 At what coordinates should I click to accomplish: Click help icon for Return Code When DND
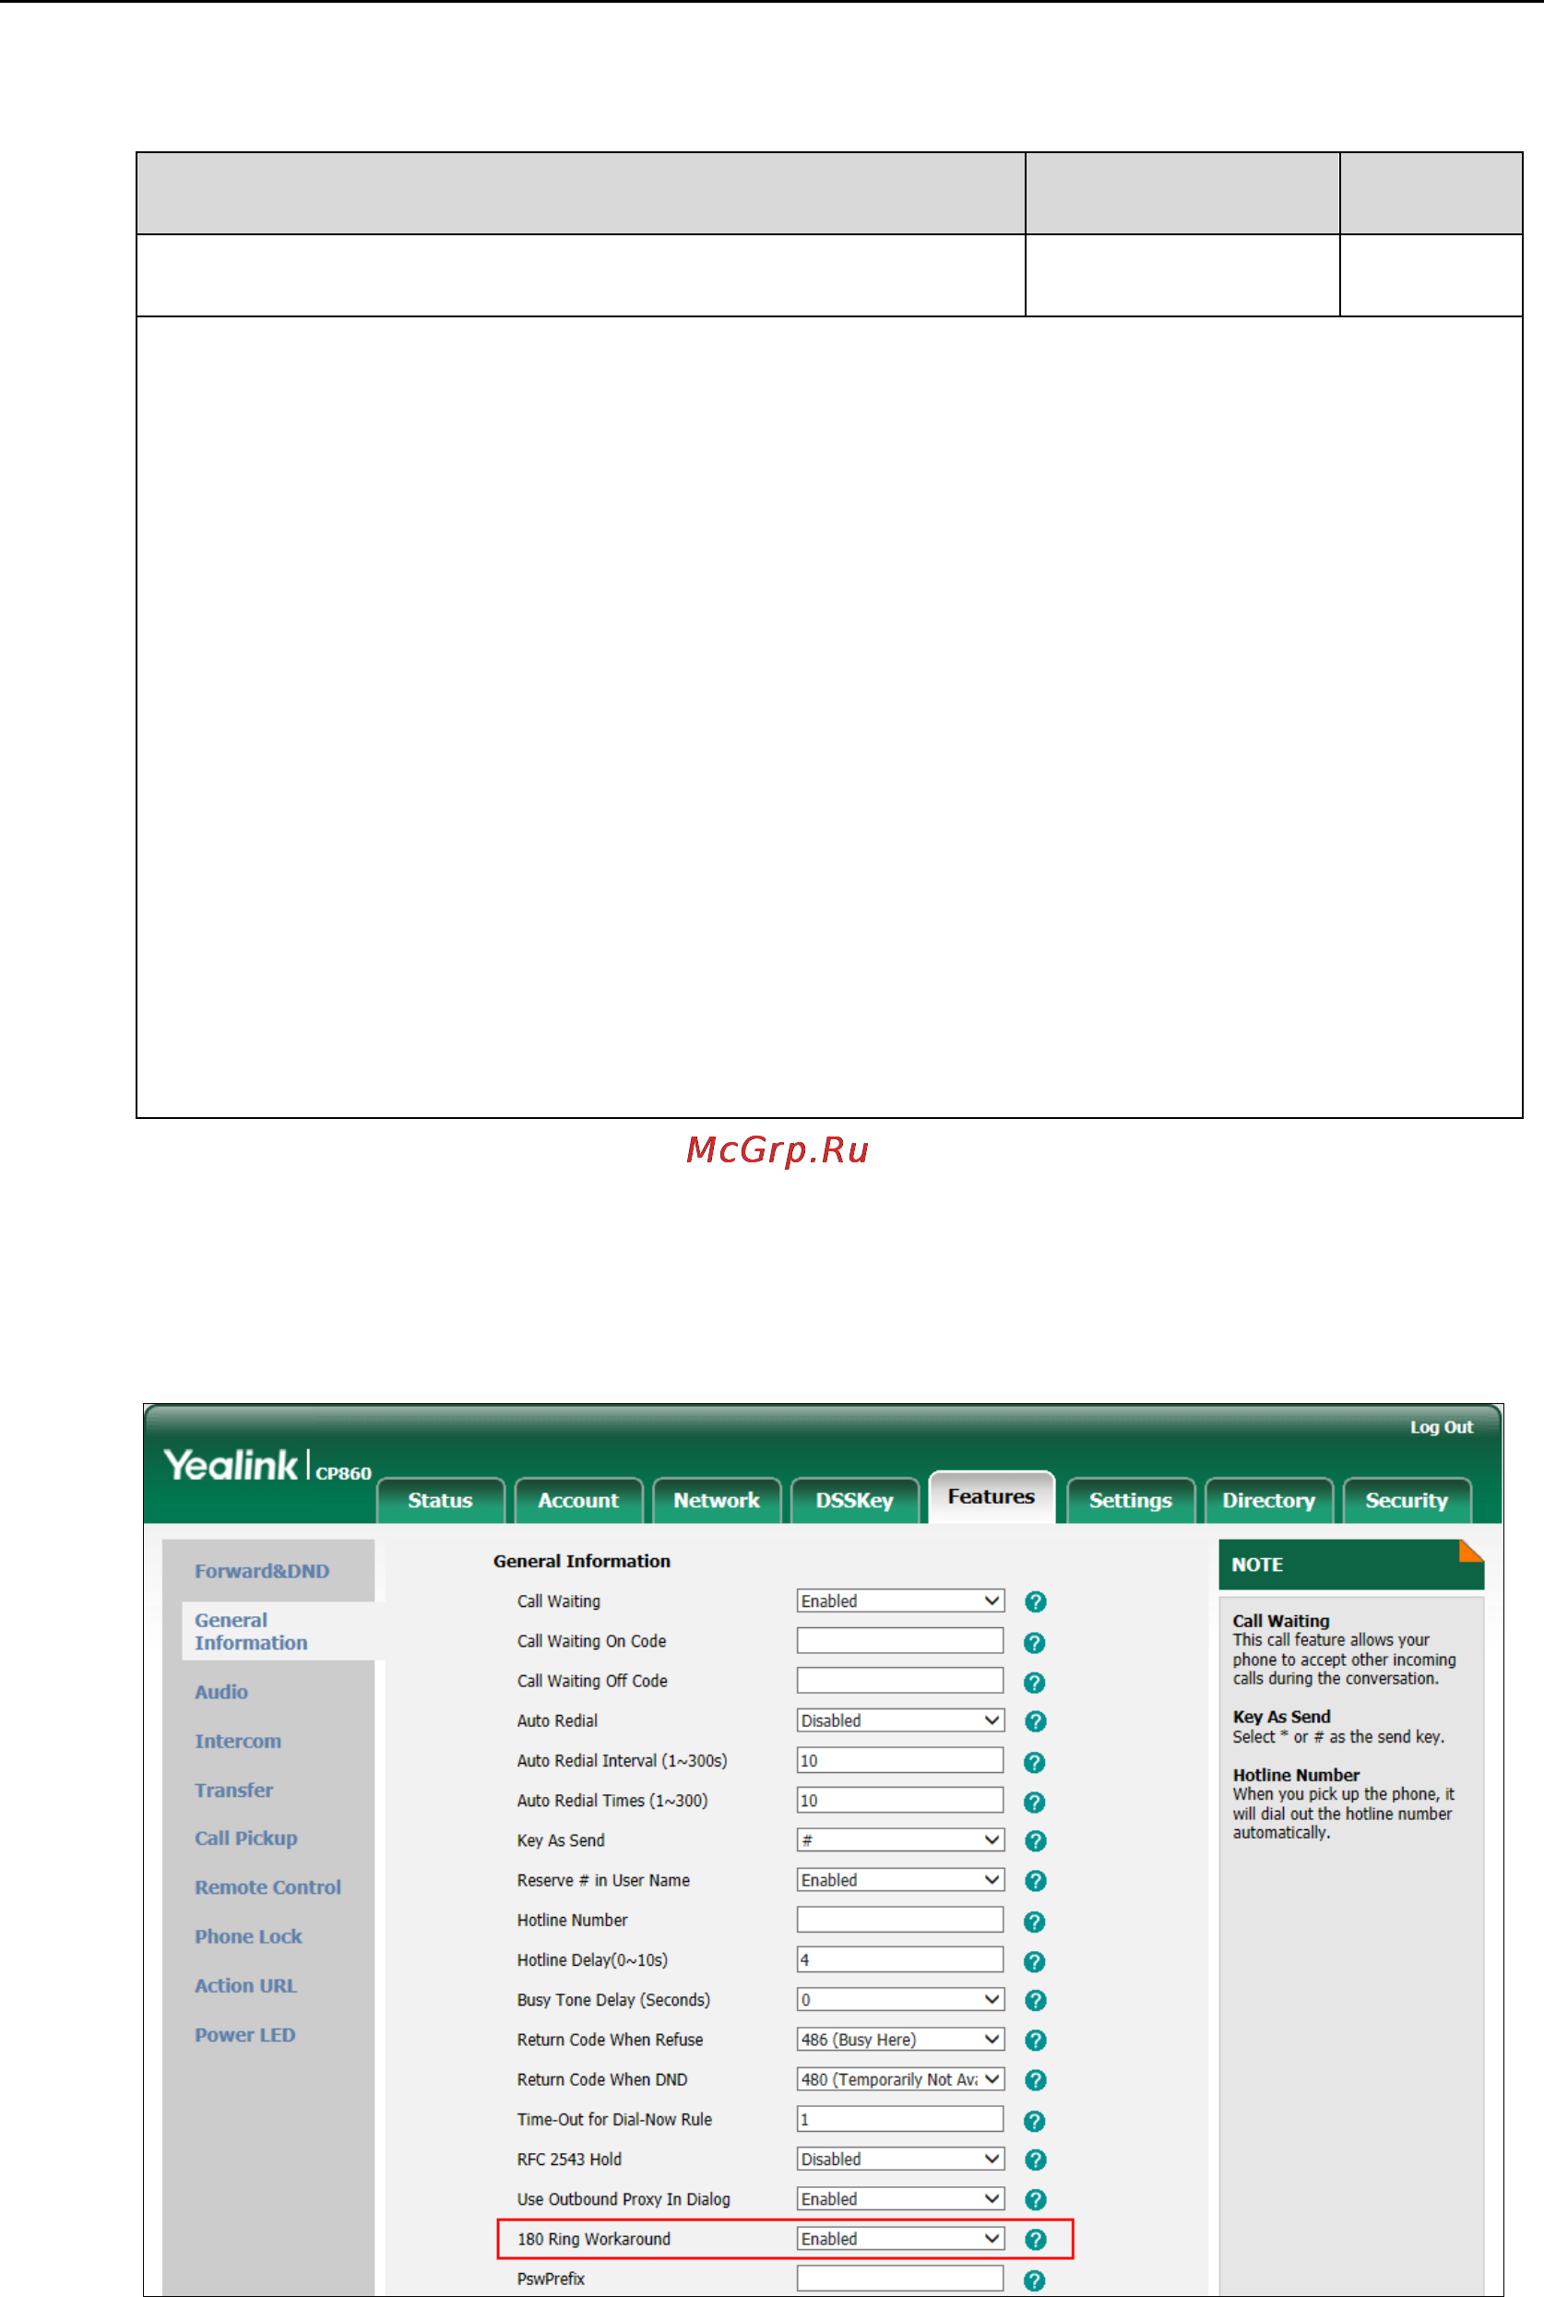pyautogui.click(x=1035, y=2079)
